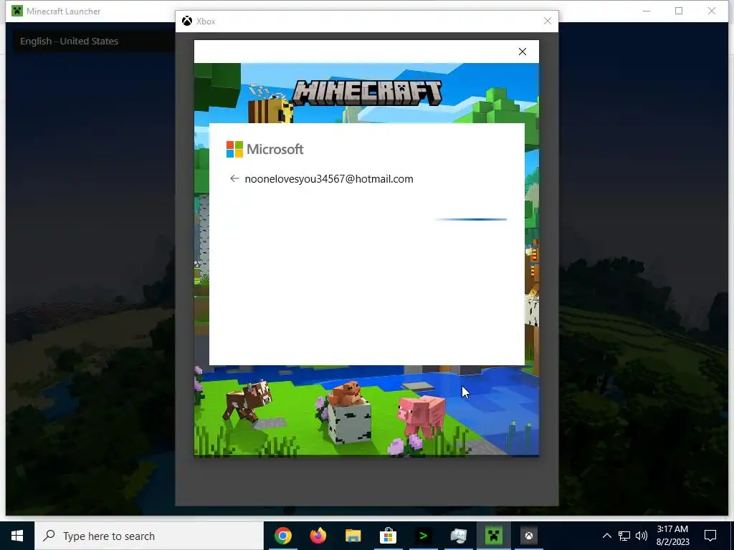Minimize the Minecraft Launcher window

[647, 11]
